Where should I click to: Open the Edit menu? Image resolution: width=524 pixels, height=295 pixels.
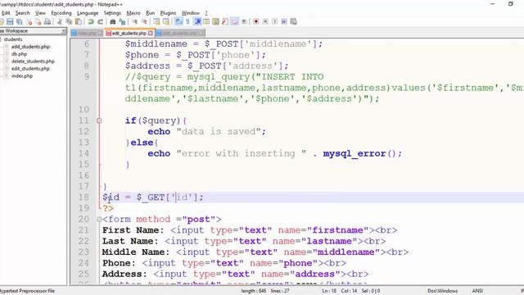point(6,13)
